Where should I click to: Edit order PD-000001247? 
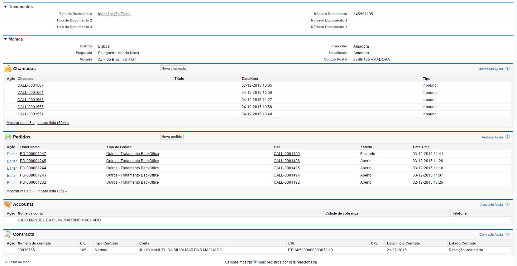coord(12,154)
